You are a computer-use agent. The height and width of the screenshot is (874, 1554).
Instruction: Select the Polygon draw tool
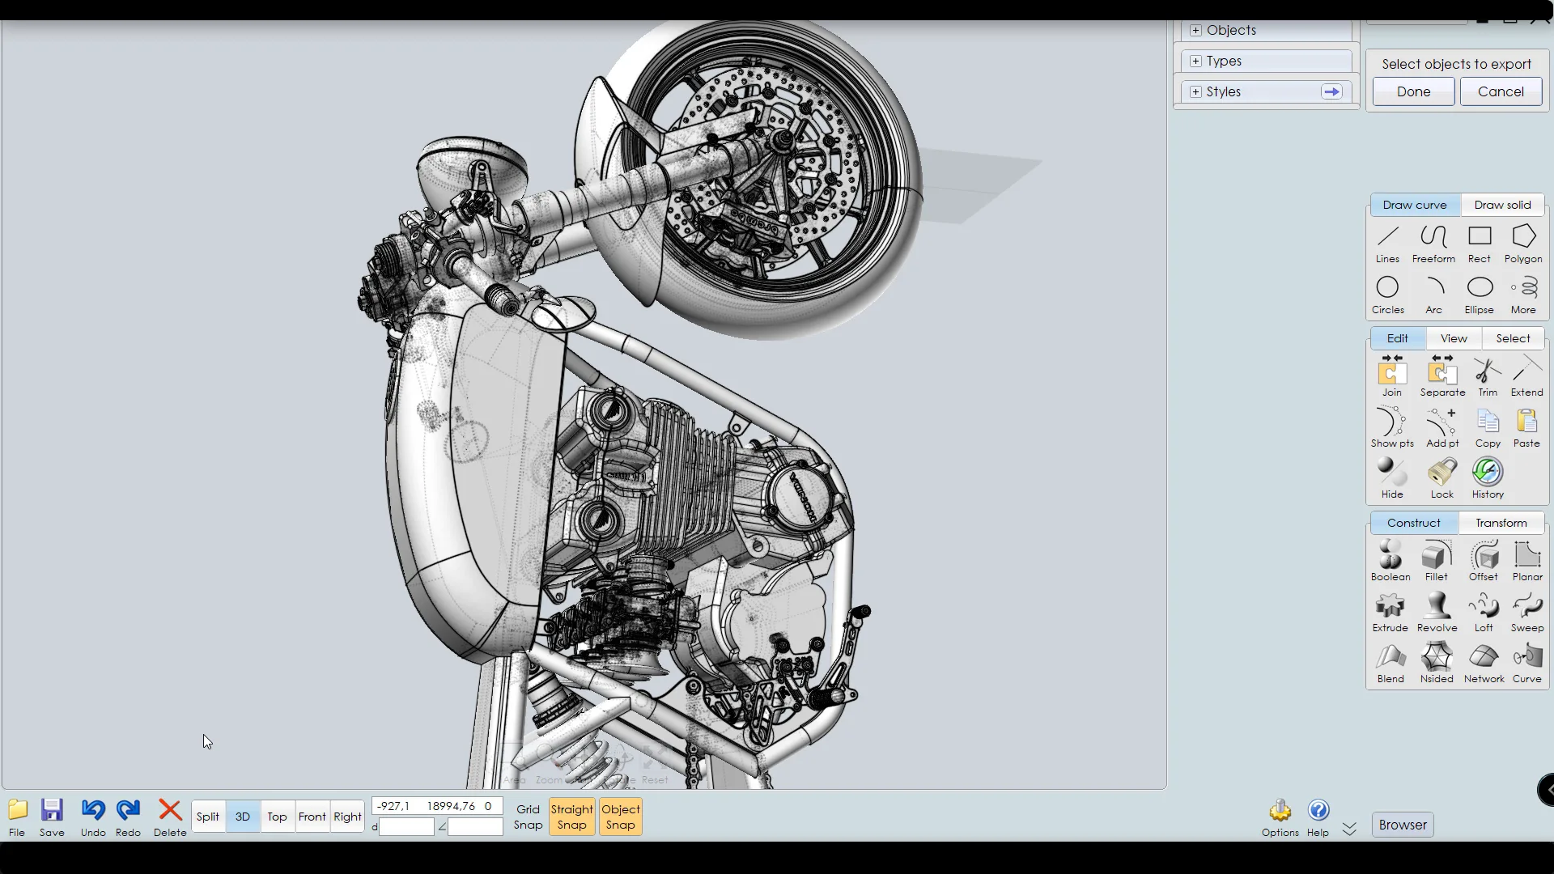[x=1523, y=243]
